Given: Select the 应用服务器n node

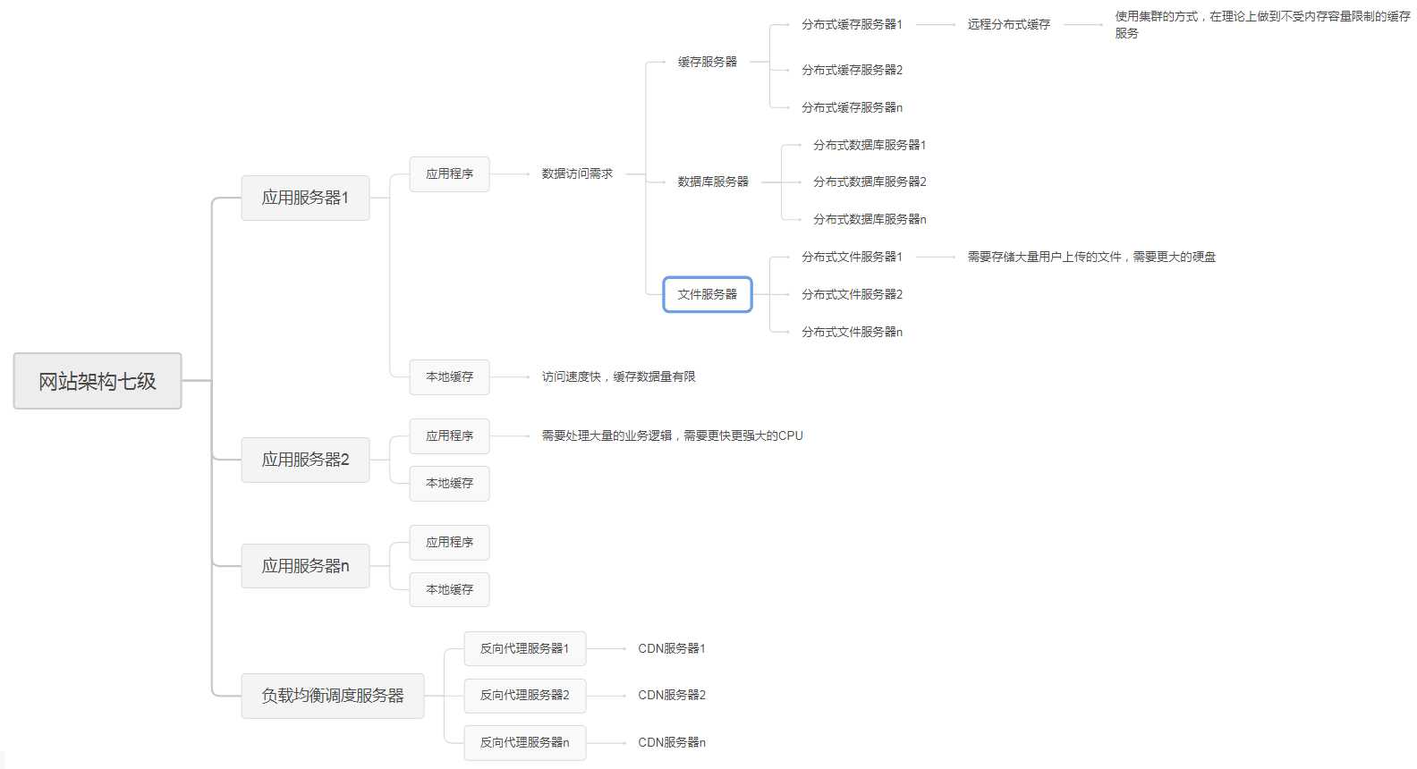Looking at the screenshot, I should pos(305,566).
